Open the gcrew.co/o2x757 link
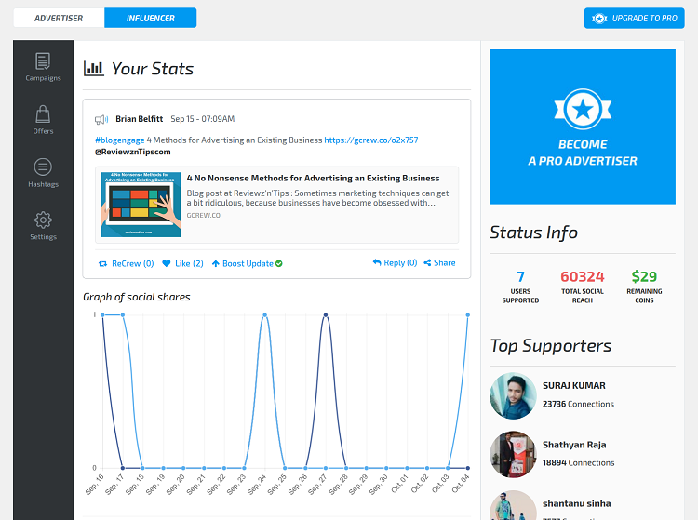The height and width of the screenshot is (520, 698). [x=370, y=140]
